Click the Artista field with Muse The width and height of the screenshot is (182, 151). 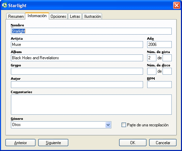click(77, 45)
